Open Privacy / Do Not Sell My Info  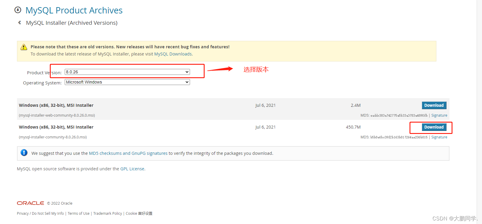click(41, 214)
